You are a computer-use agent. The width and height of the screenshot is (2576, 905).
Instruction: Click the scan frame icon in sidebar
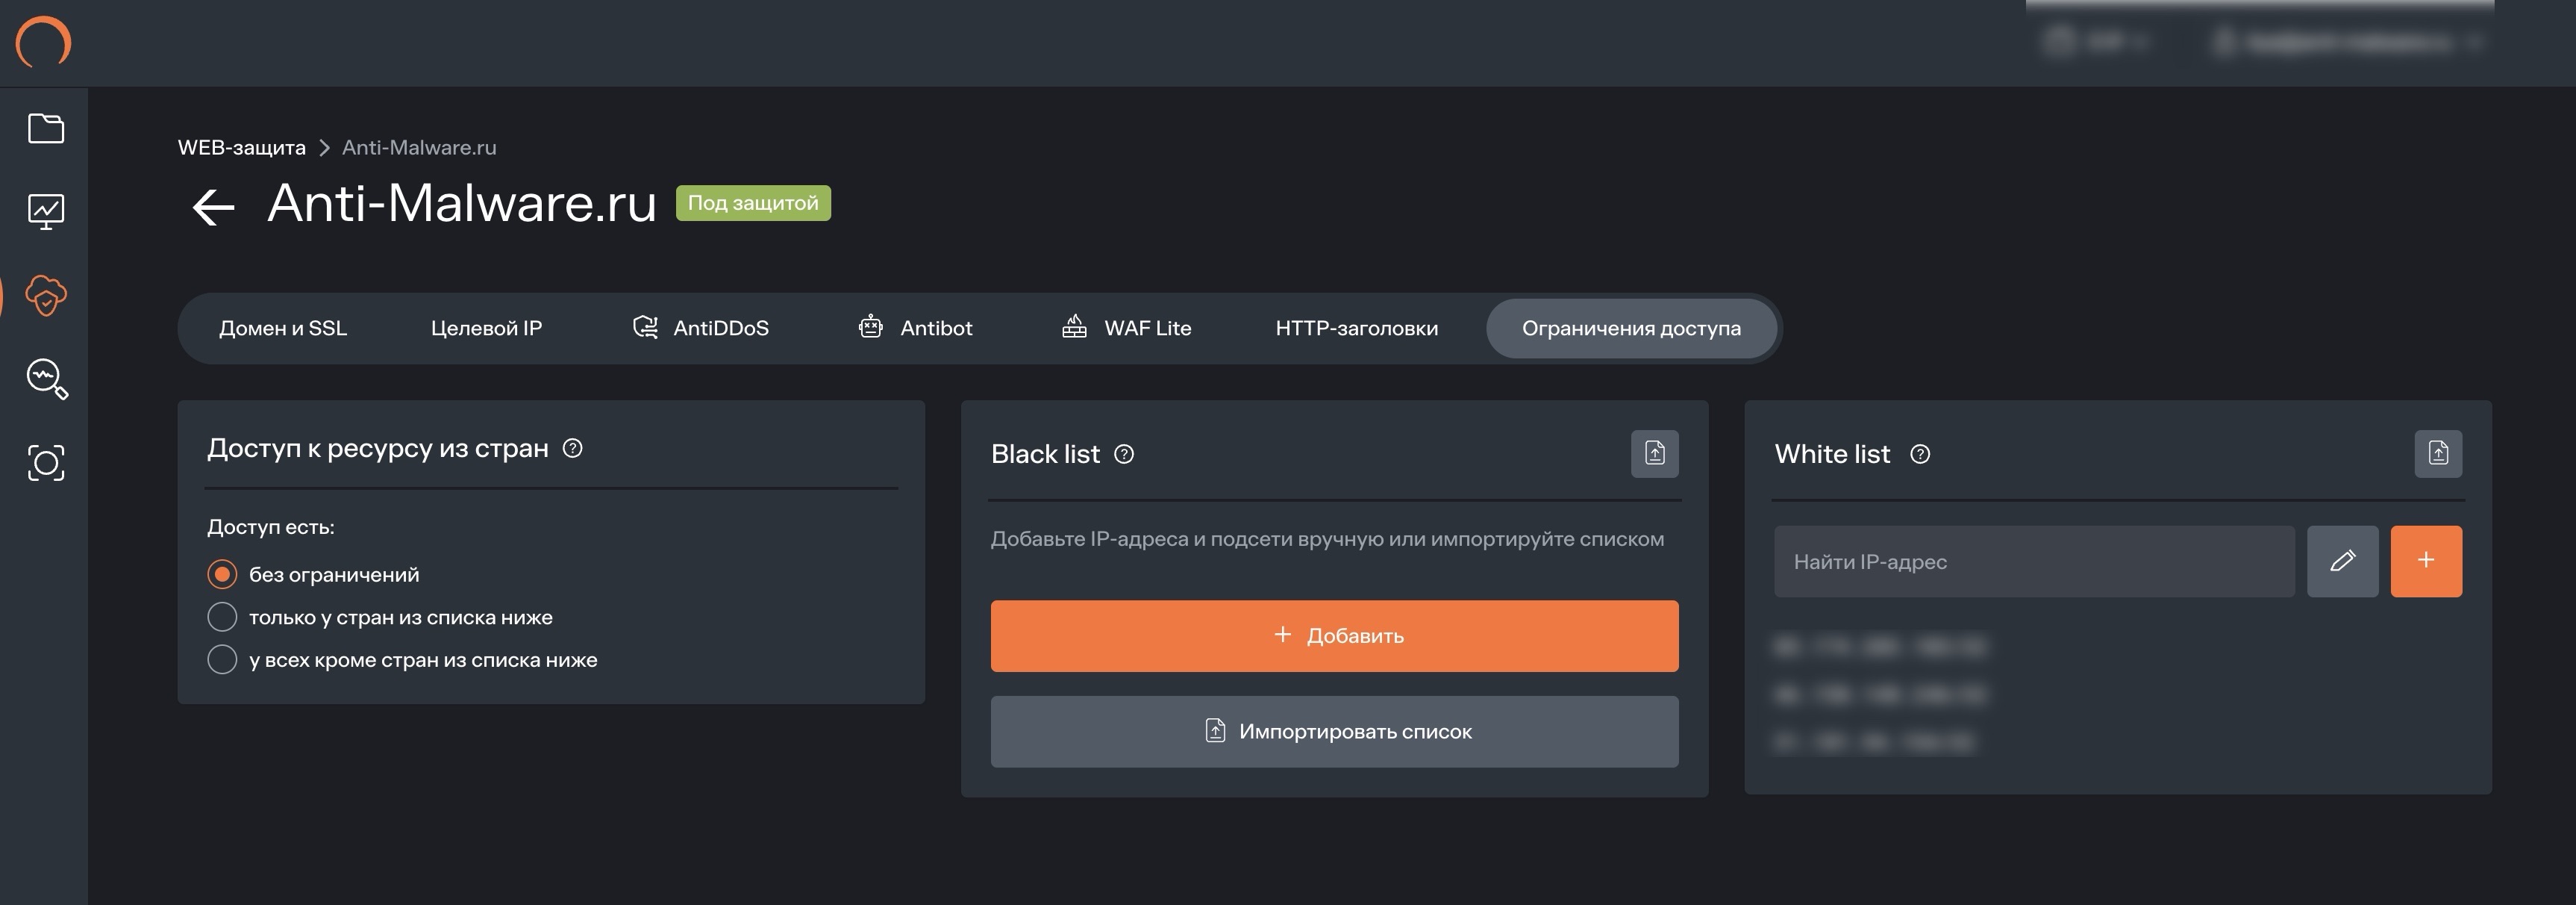[46, 462]
